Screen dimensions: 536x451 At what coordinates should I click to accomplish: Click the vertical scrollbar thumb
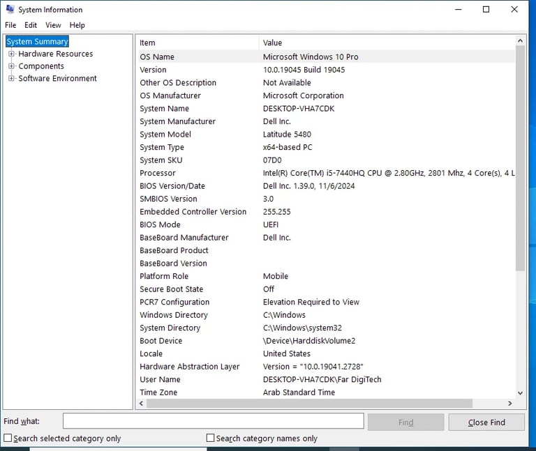coord(520,159)
